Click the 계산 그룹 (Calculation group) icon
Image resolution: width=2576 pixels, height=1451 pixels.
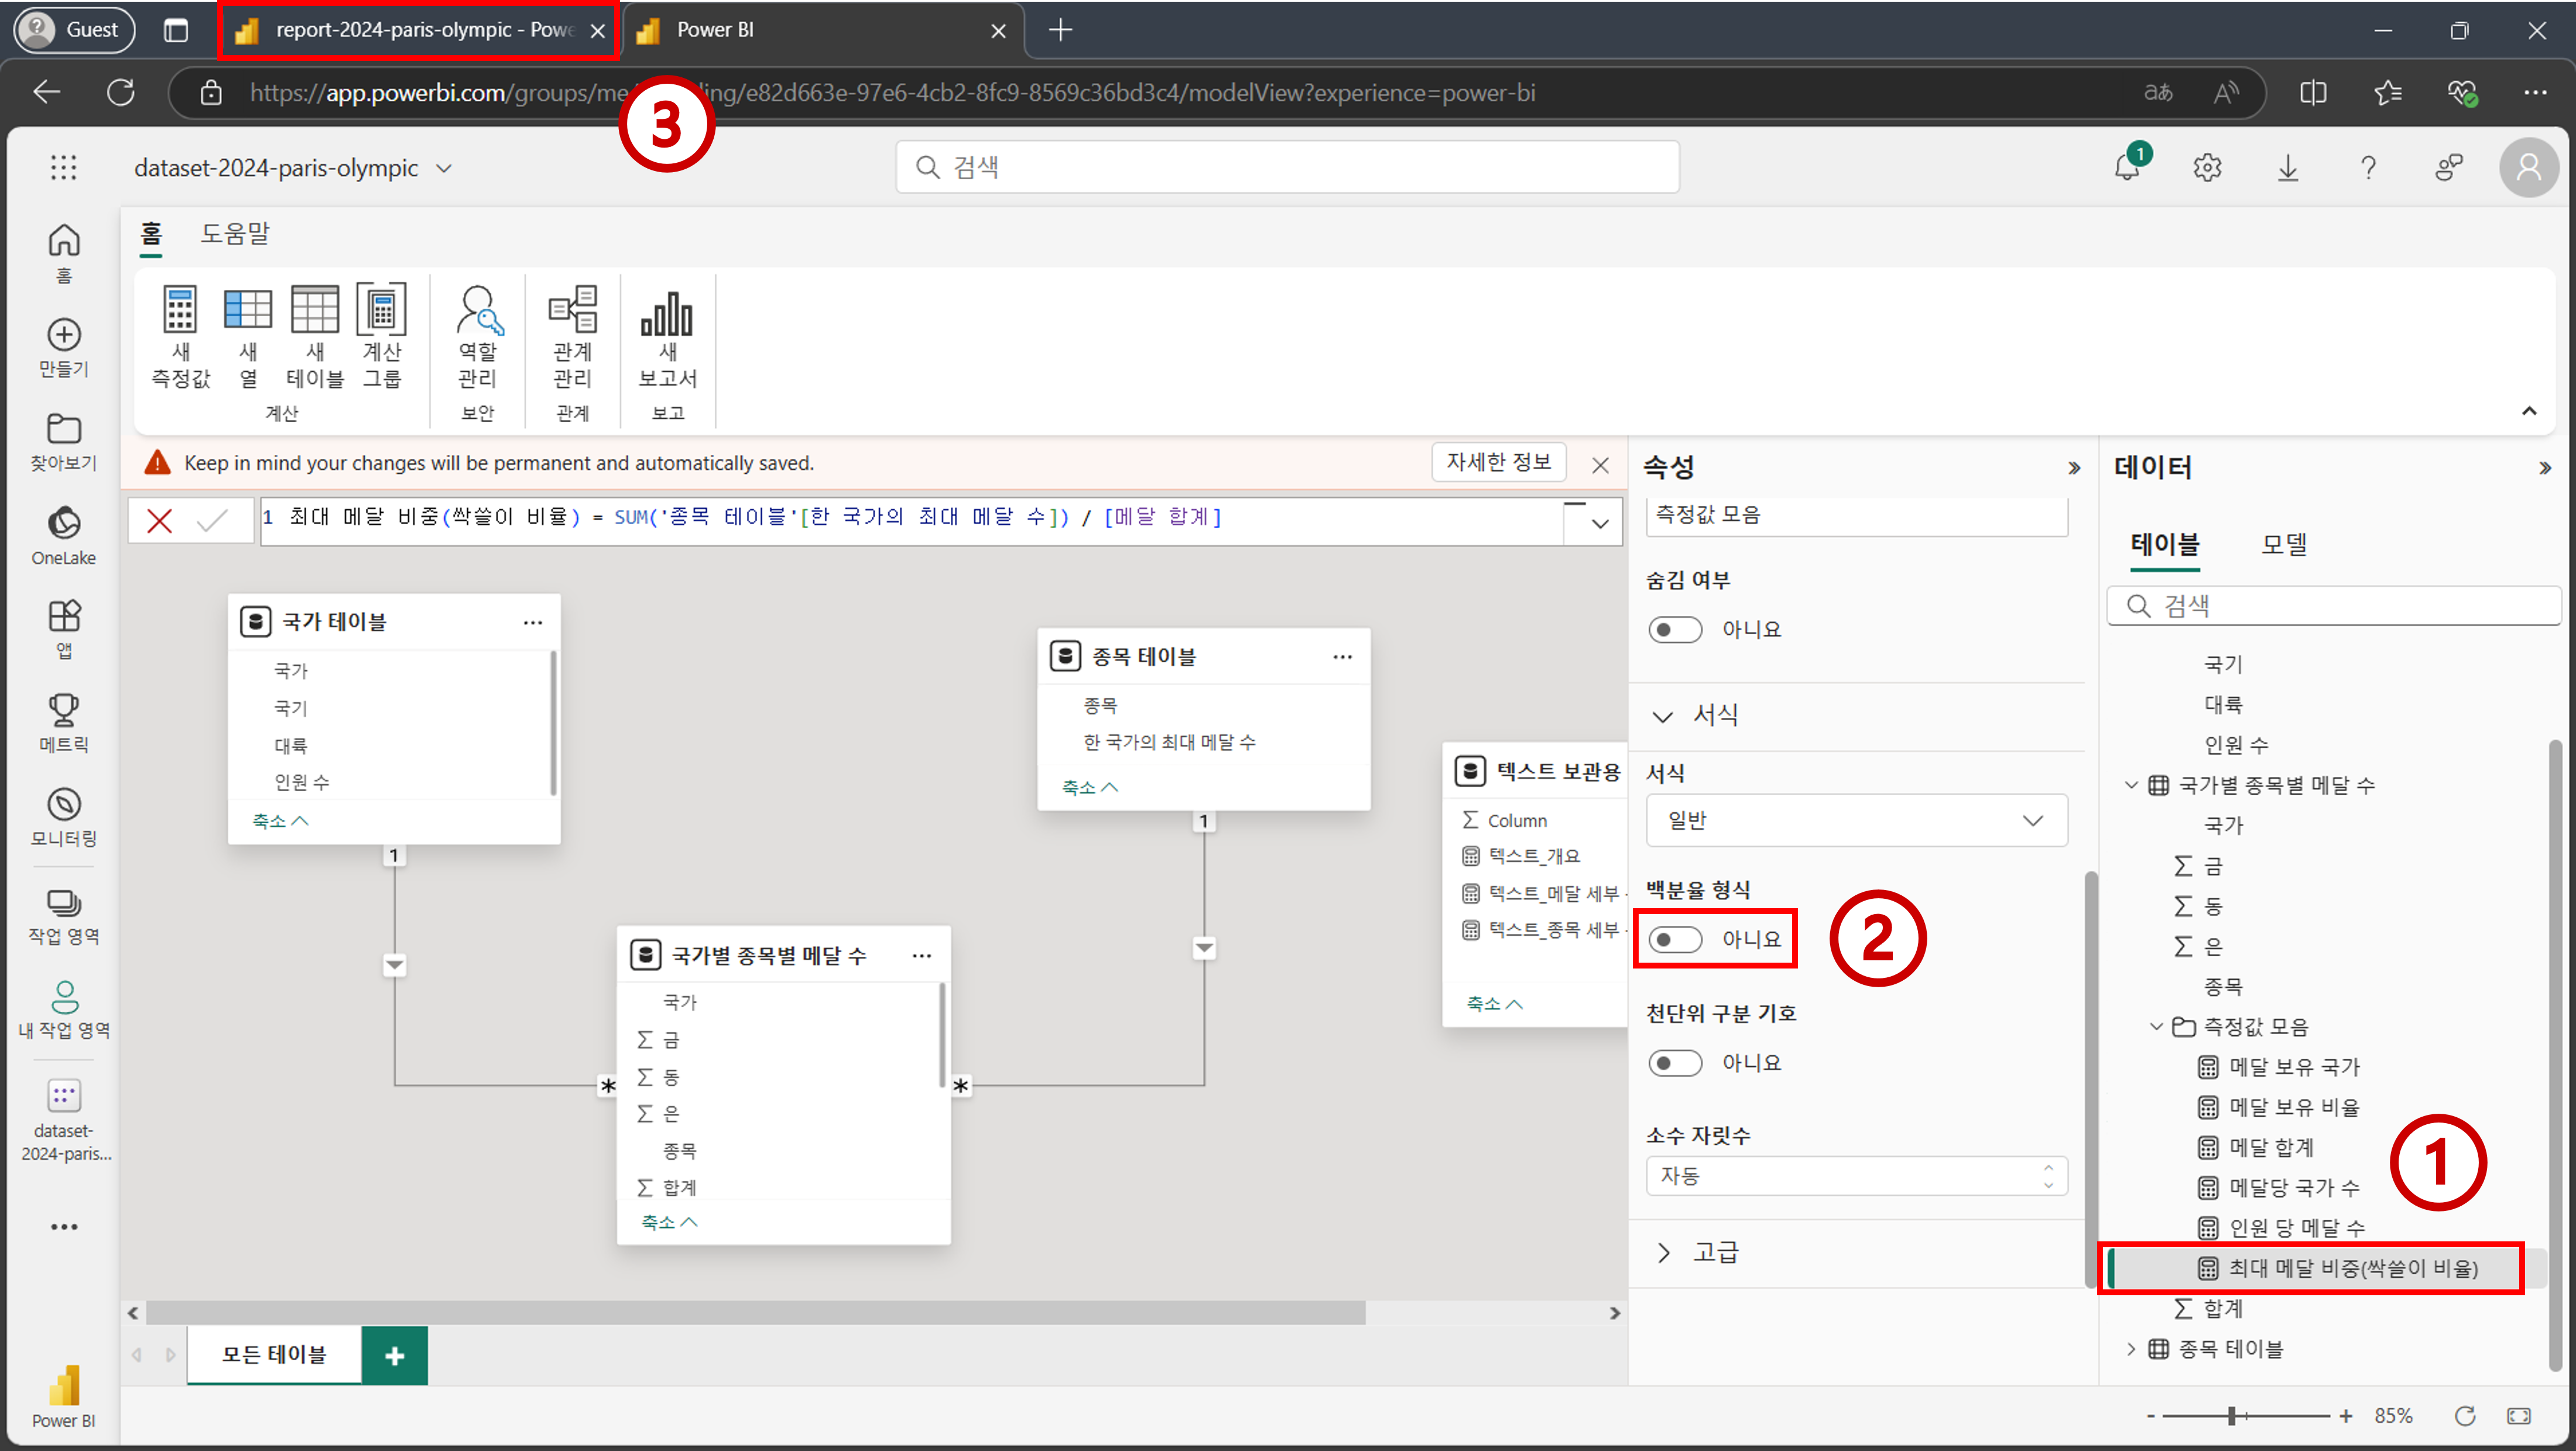point(382,336)
